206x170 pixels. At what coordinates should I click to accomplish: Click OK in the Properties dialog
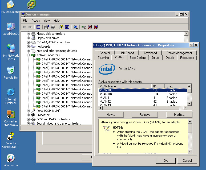coord(165,161)
